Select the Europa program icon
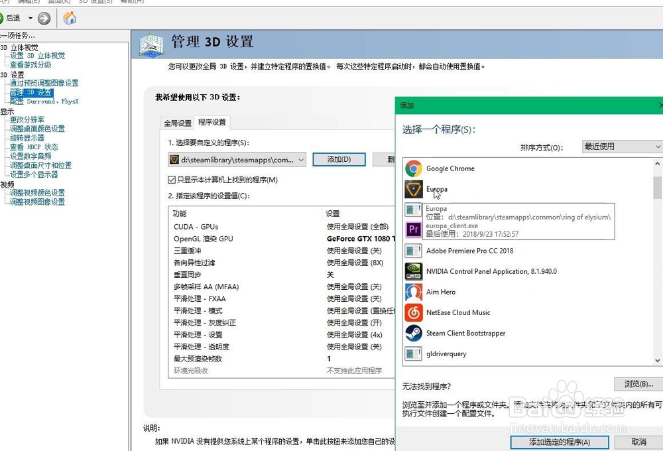Image resolution: width=663 pixels, height=451 pixels. (414, 189)
